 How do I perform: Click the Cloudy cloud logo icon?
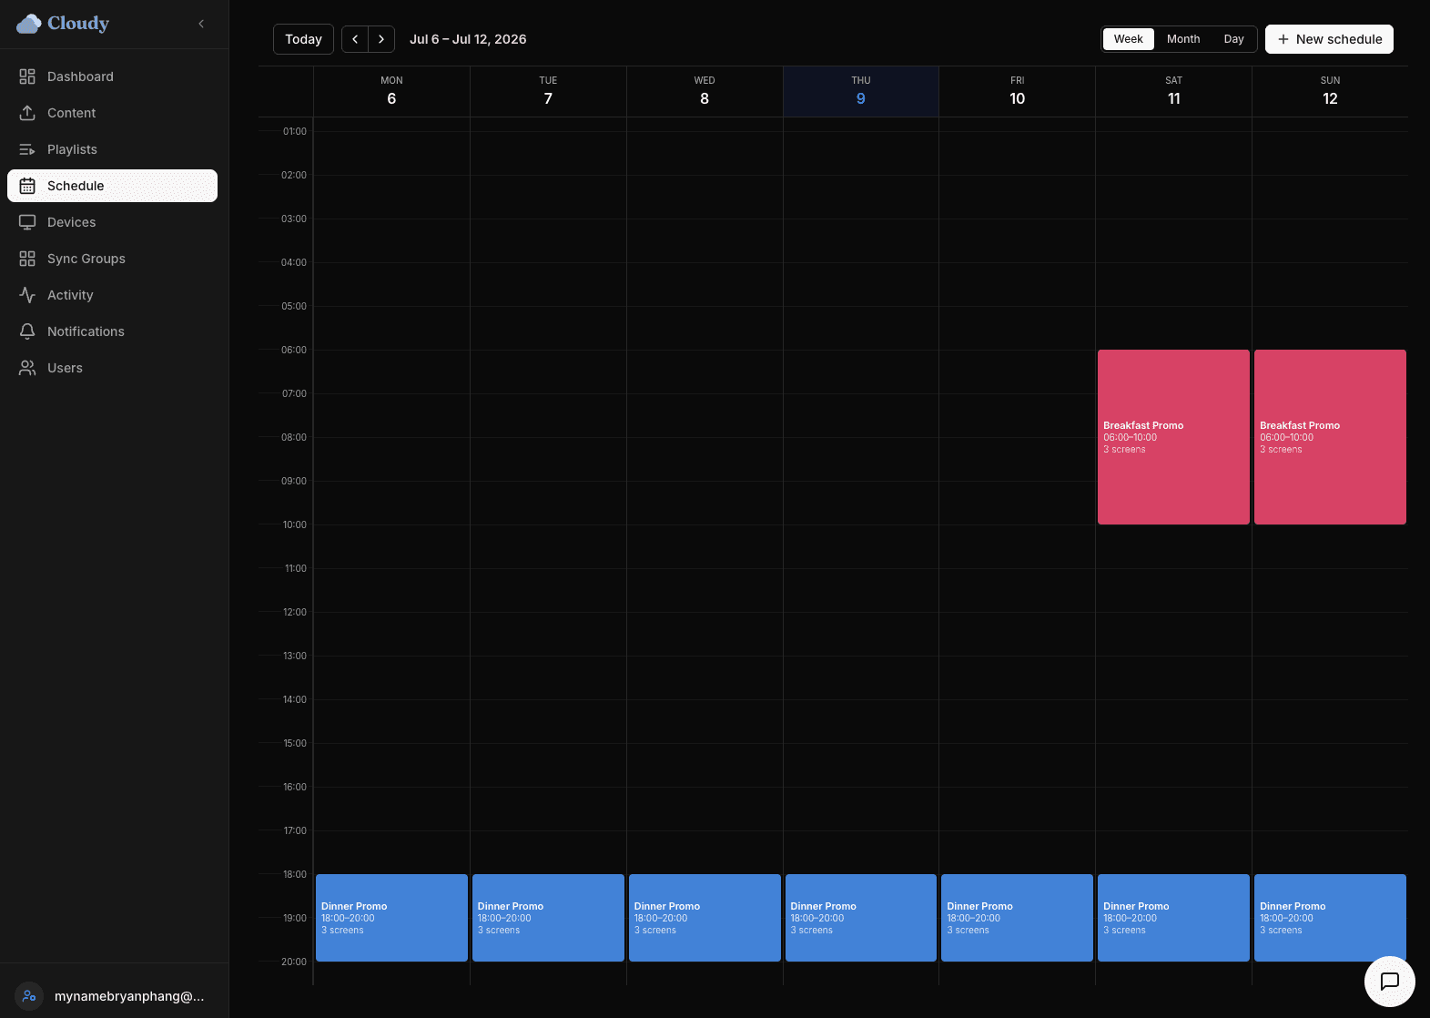[29, 24]
